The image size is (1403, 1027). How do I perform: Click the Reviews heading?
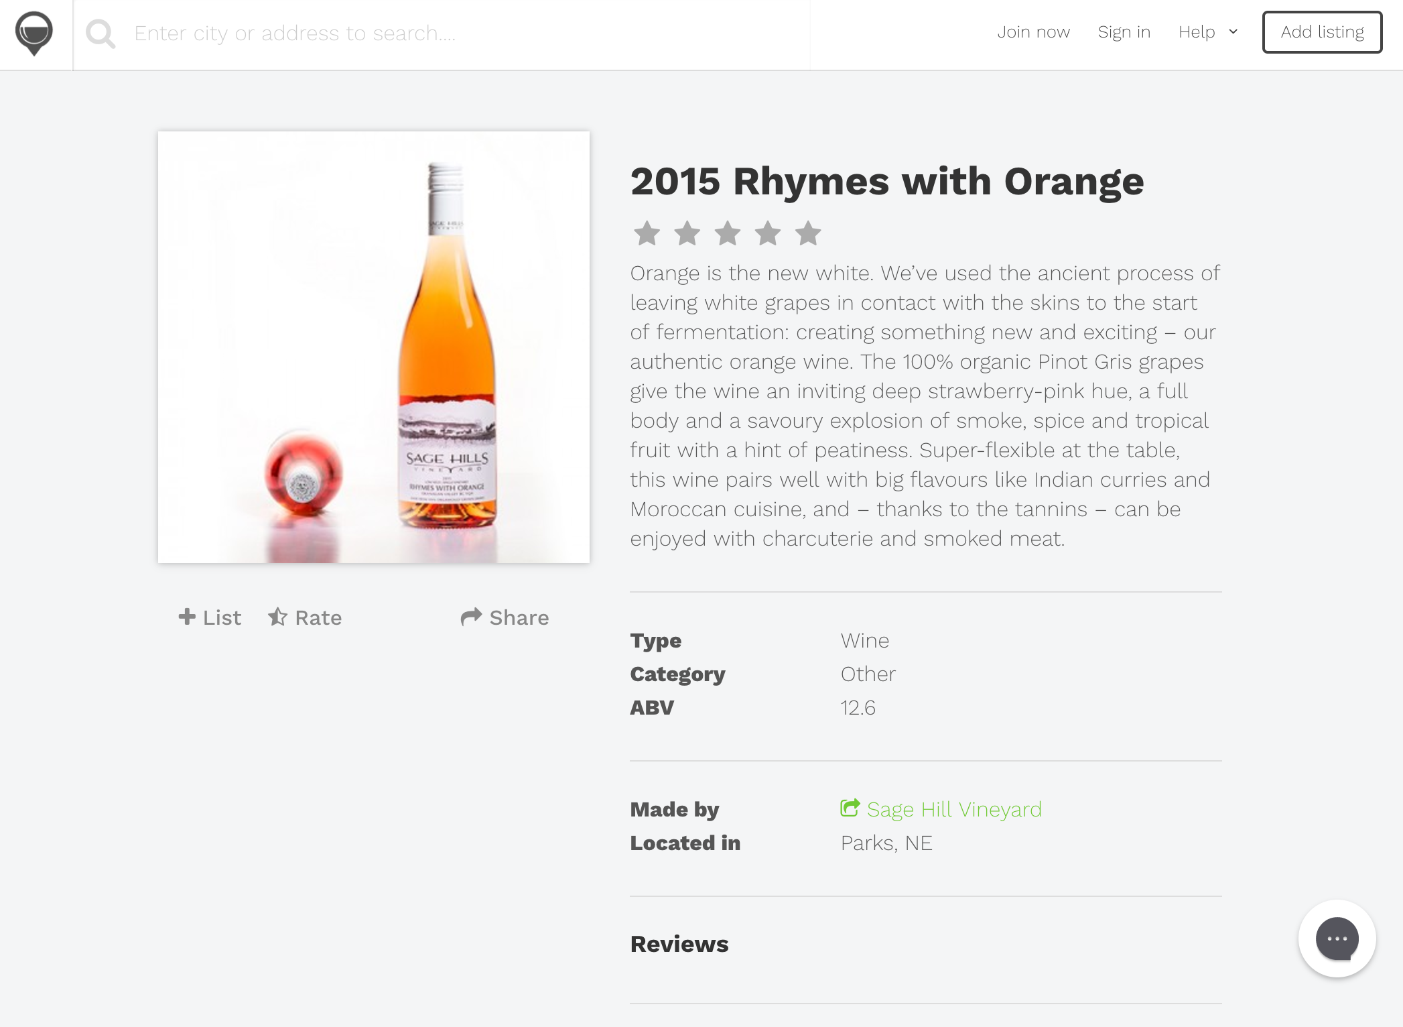point(679,944)
